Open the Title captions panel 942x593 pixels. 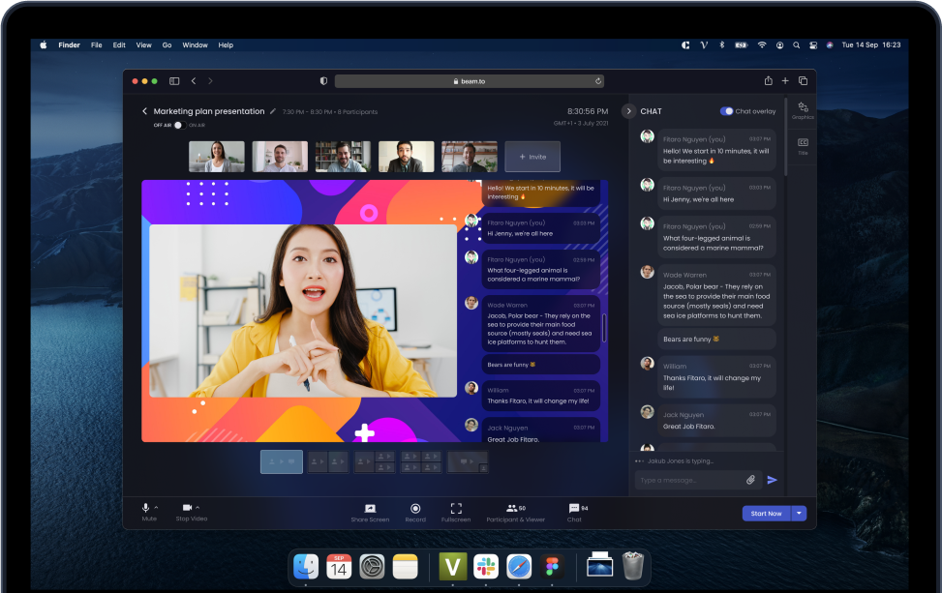click(804, 146)
